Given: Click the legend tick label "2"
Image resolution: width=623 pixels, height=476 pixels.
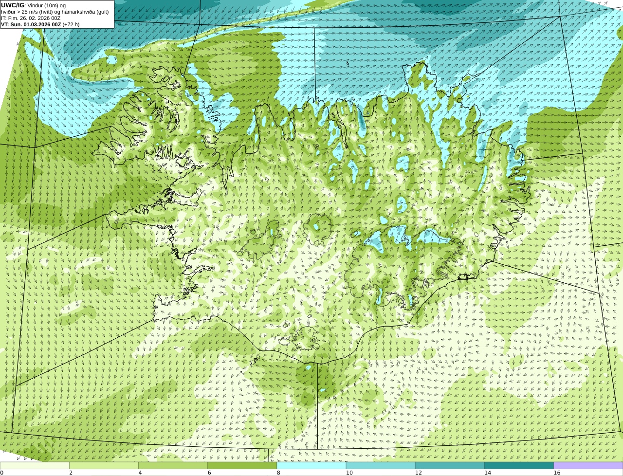Looking at the screenshot, I should coord(71,473).
